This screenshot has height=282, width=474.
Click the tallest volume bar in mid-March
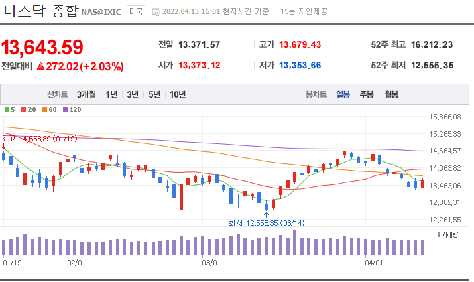[x=295, y=242]
